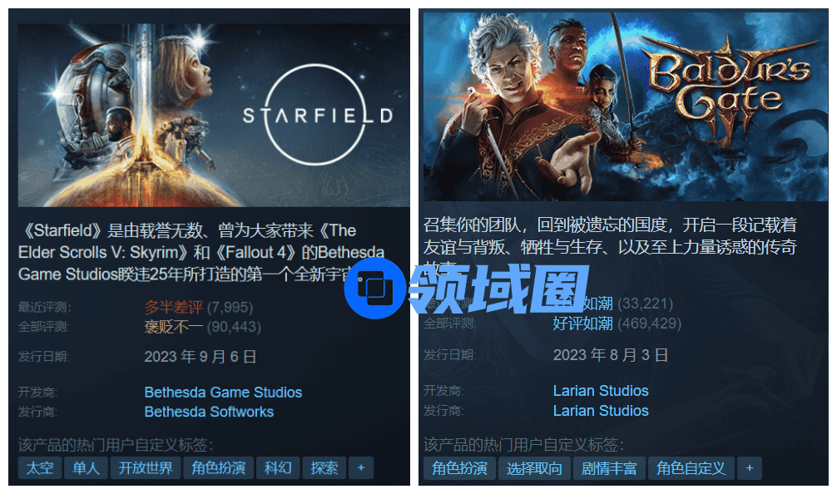Click the 角色扮演 tag under Starfield
The height and width of the screenshot is (494, 837).
pos(218,468)
